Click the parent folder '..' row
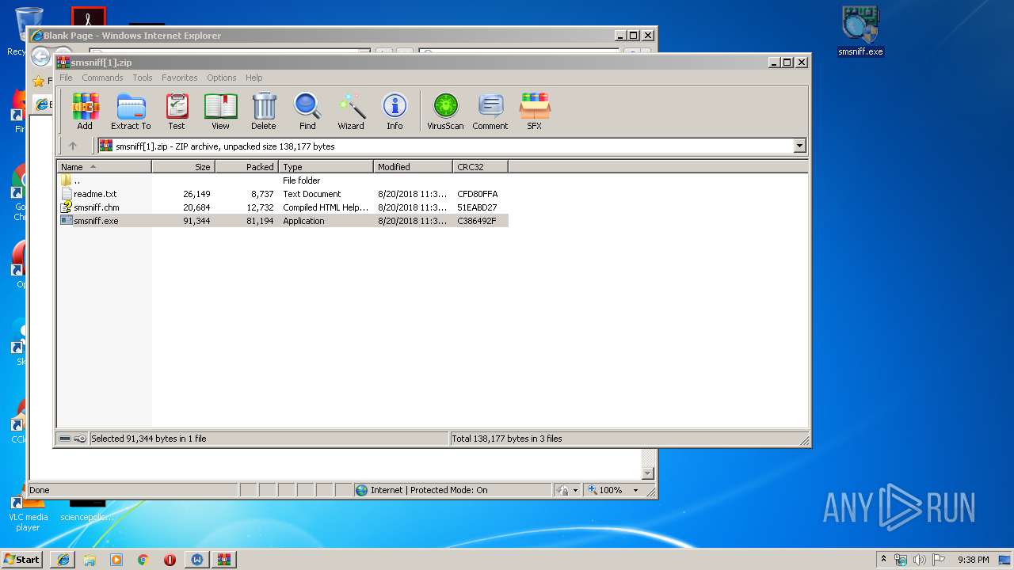The height and width of the screenshot is (570, 1014). pyautogui.click(x=282, y=180)
